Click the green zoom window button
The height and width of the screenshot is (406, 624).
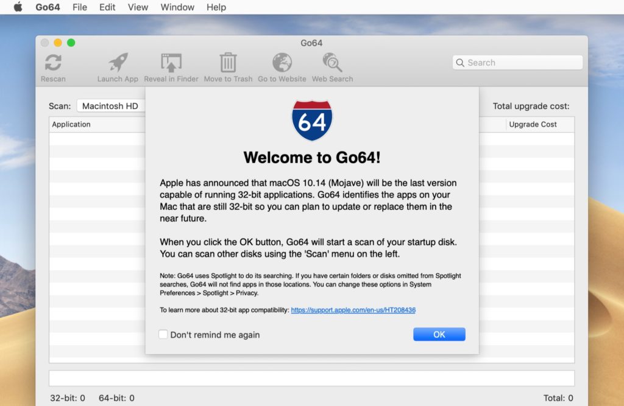click(71, 43)
